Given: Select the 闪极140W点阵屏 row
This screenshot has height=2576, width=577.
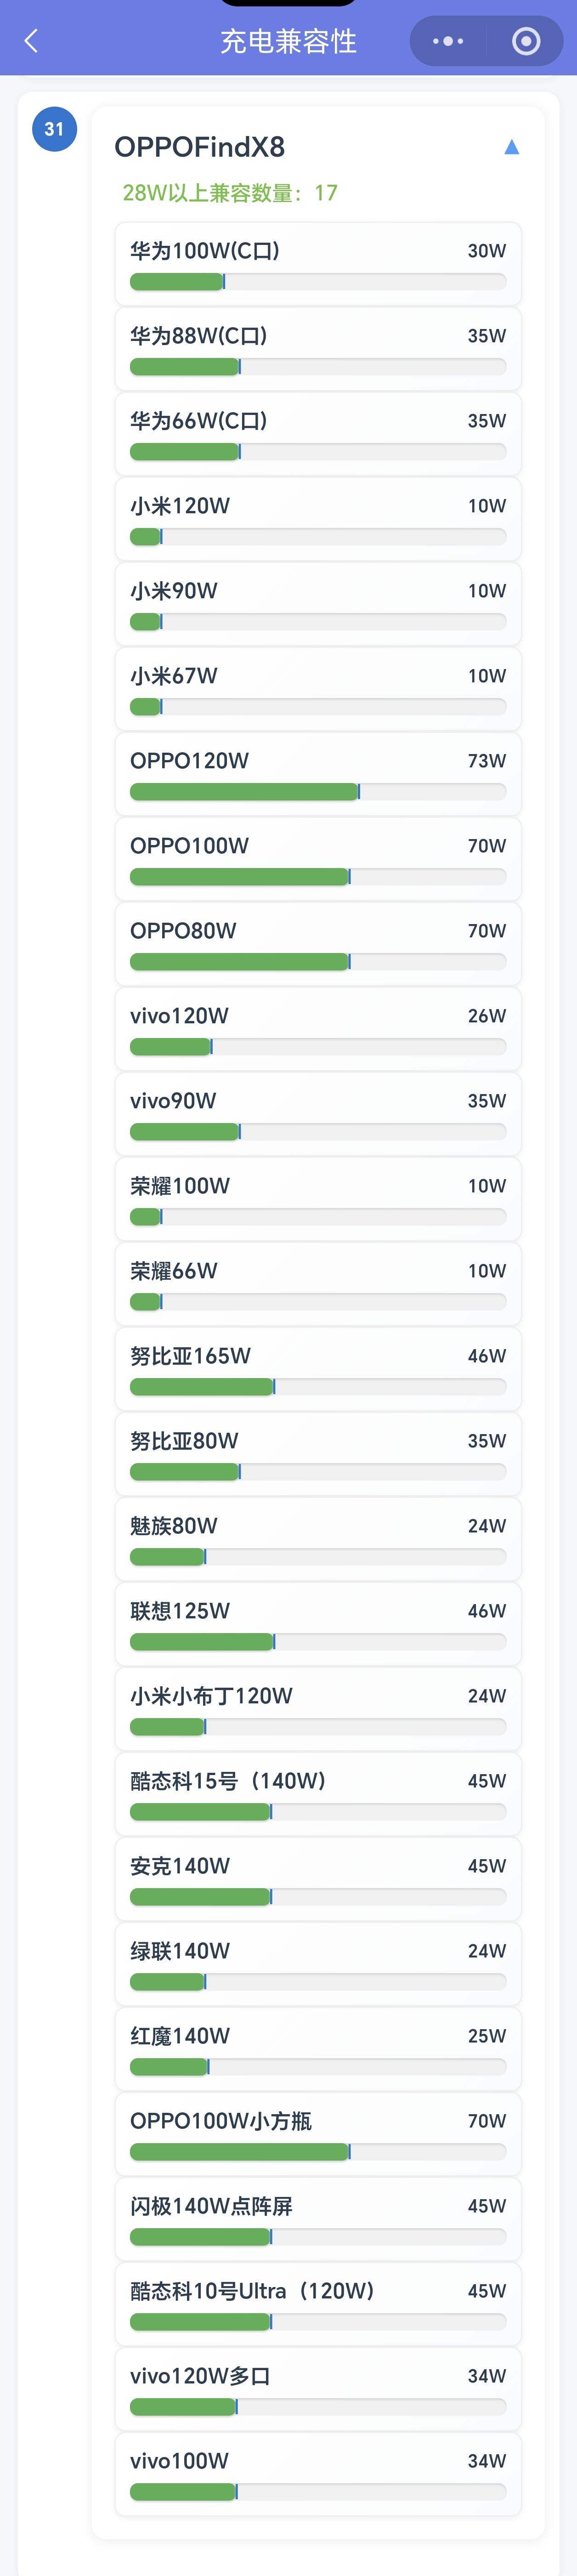Looking at the screenshot, I should (318, 2219).
